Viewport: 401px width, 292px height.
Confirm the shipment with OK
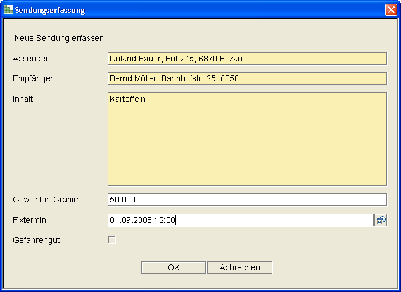(x=174, y=267)
